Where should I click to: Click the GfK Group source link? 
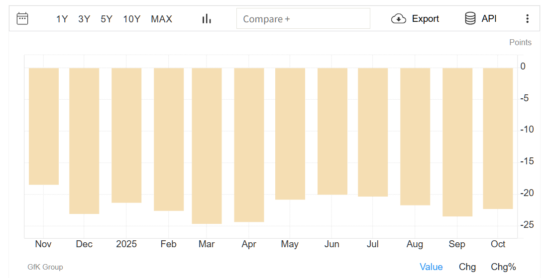45,267
